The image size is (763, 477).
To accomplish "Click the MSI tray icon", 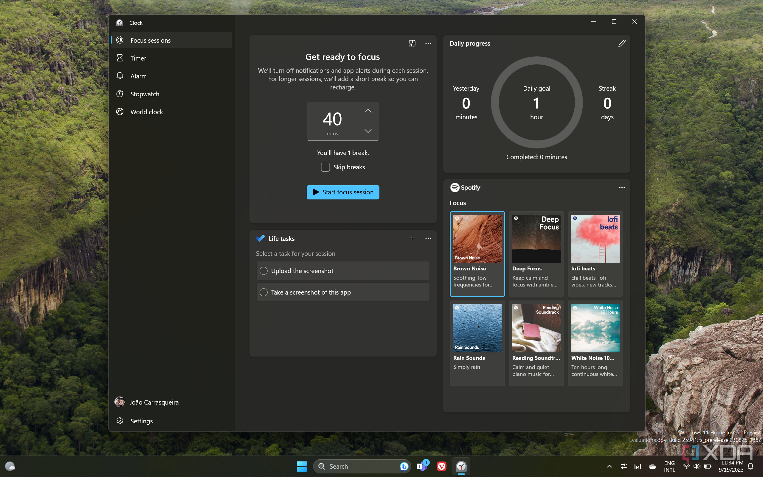I will click(638, 466).
